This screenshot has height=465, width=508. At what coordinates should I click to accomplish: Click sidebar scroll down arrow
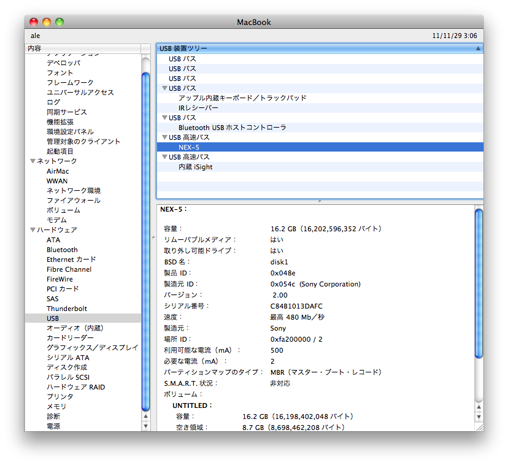145,425
